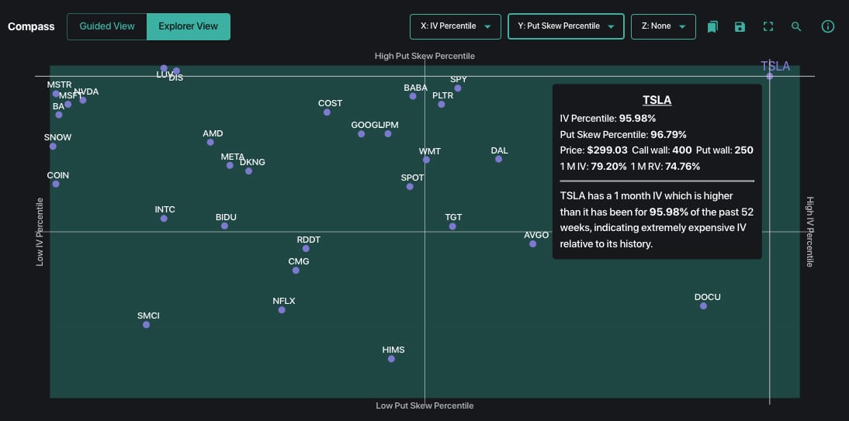This screenshot has width=849, height=421.
Task: Expand the Y: Put Skew Percentile dropdown
Action: [x=566, y=26]
